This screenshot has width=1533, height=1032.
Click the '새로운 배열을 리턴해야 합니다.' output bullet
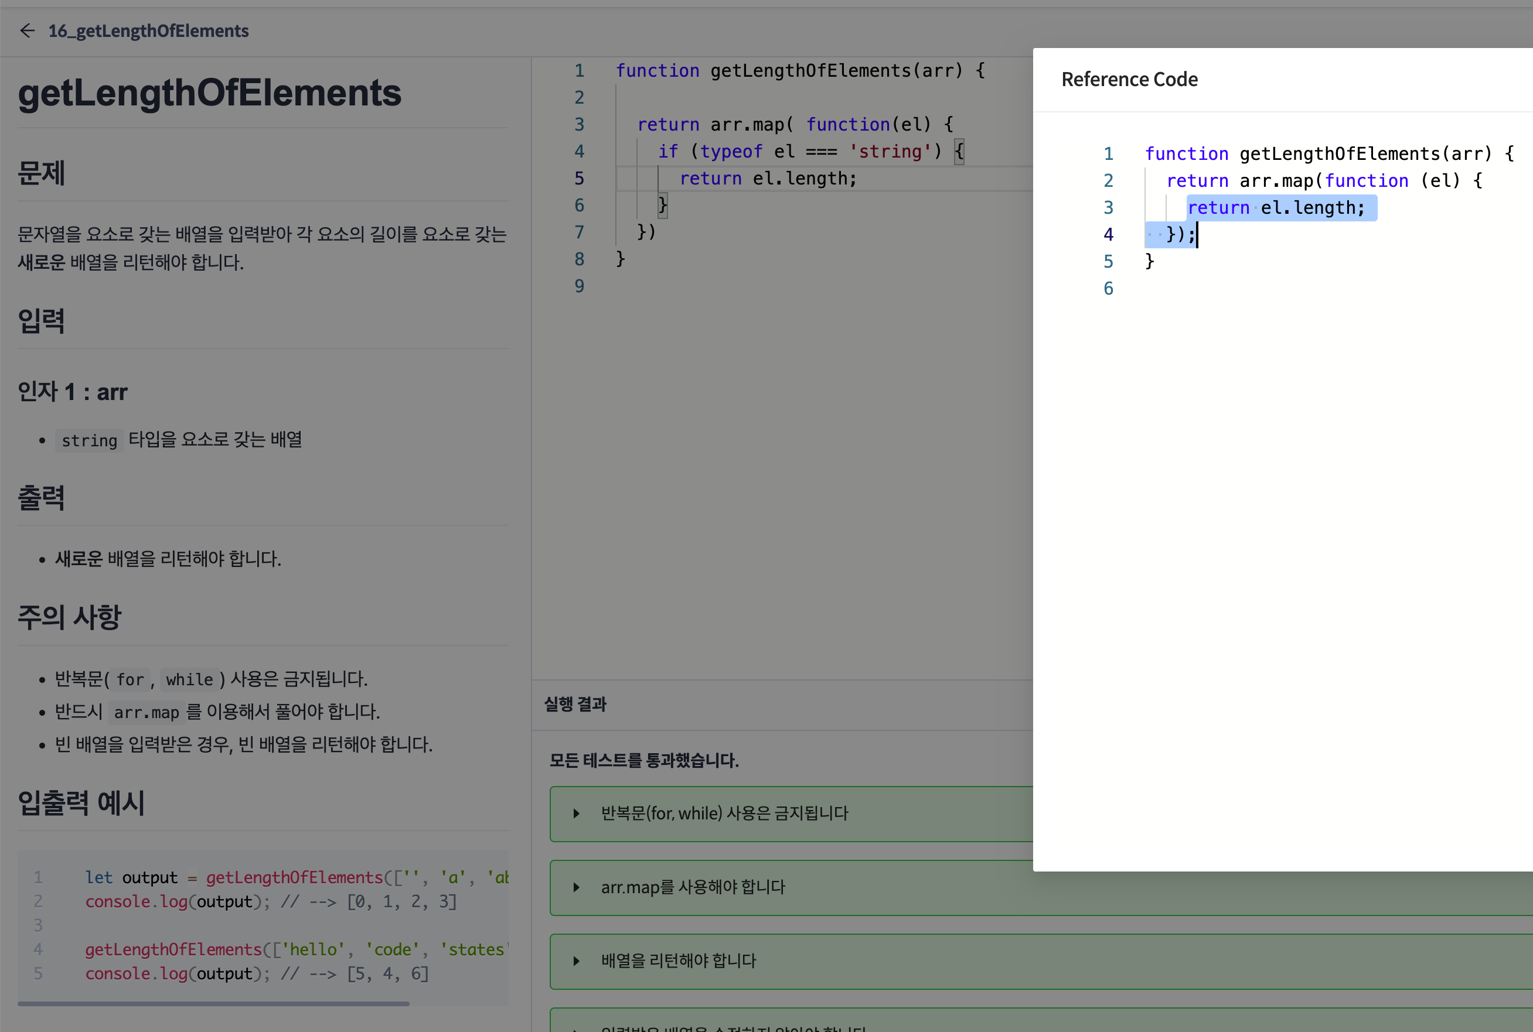click(168, 559)
